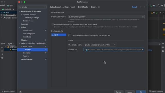The width and height of the screenshot is (165, 93).
Task: Select Intentions in preferences tree
Action: (x=27, y=37)
